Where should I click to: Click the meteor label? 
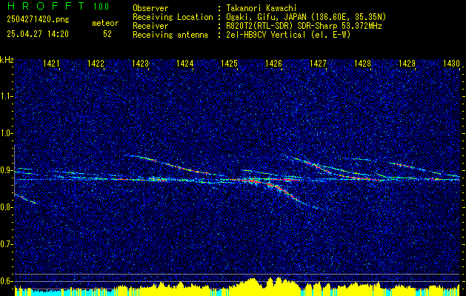105,23
